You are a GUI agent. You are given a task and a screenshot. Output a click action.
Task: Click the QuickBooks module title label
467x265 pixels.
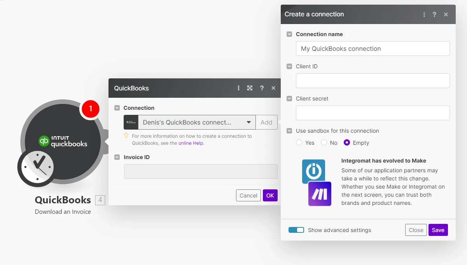[x=63, y=200]
